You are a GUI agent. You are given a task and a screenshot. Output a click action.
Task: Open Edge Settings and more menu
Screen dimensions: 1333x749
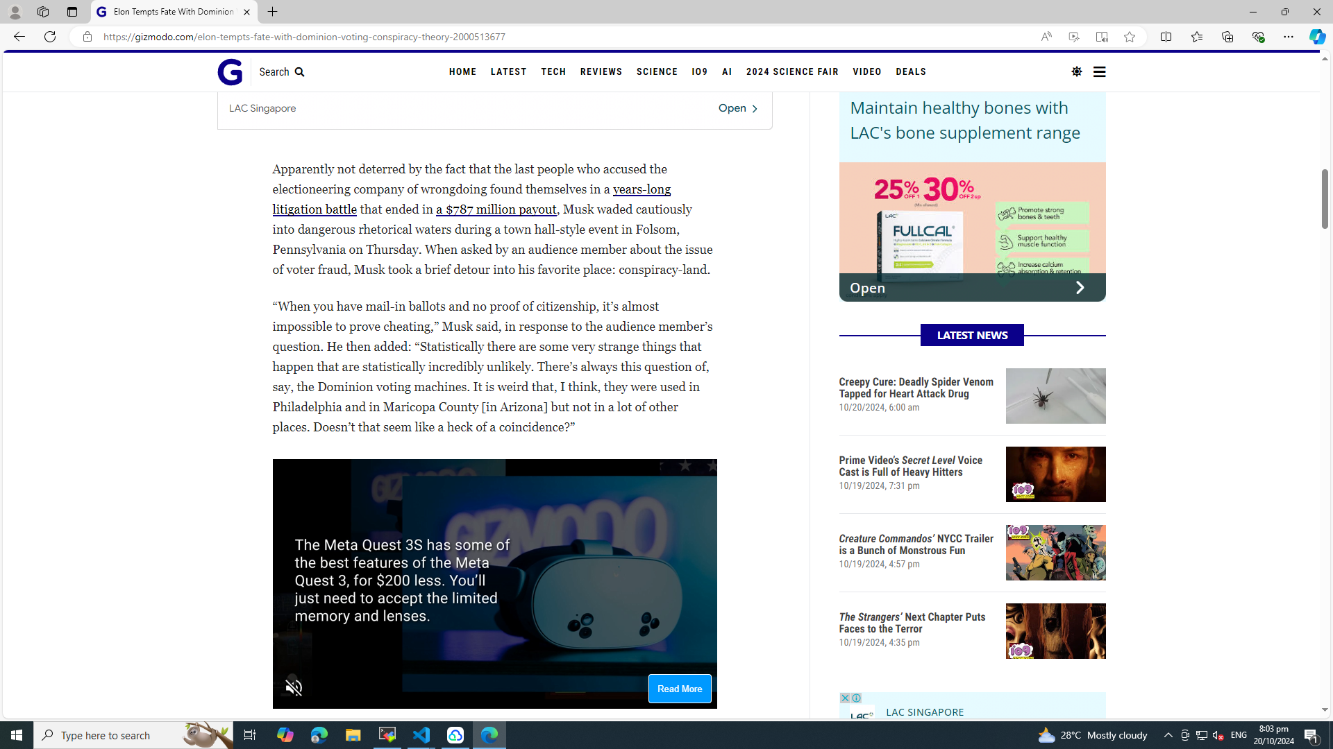1288,37
